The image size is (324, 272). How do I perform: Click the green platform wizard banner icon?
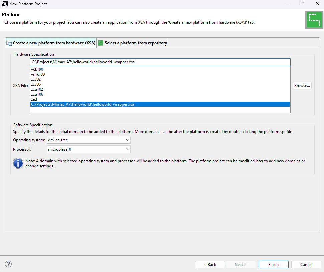click(313, 20)
